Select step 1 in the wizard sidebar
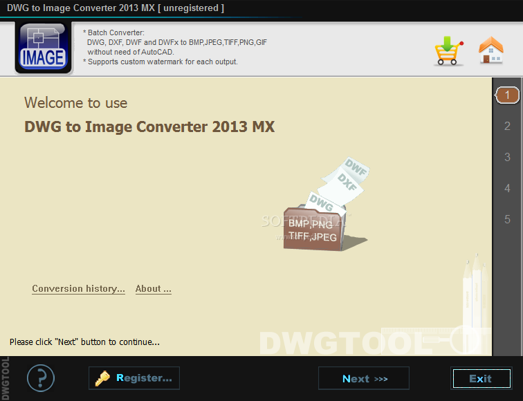 (x=507, y=95)
